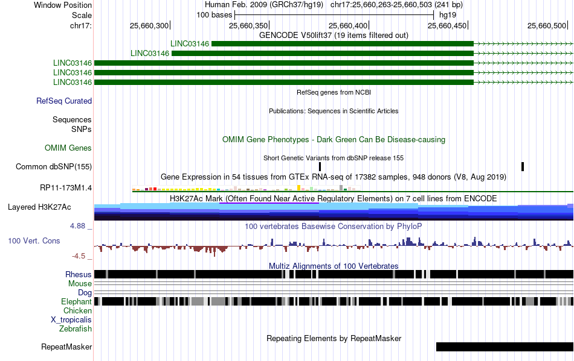574x361 pixels.
Task: Click the 25,660,400 ruler position
Action: pyautogui.click(x=348, y=25)
